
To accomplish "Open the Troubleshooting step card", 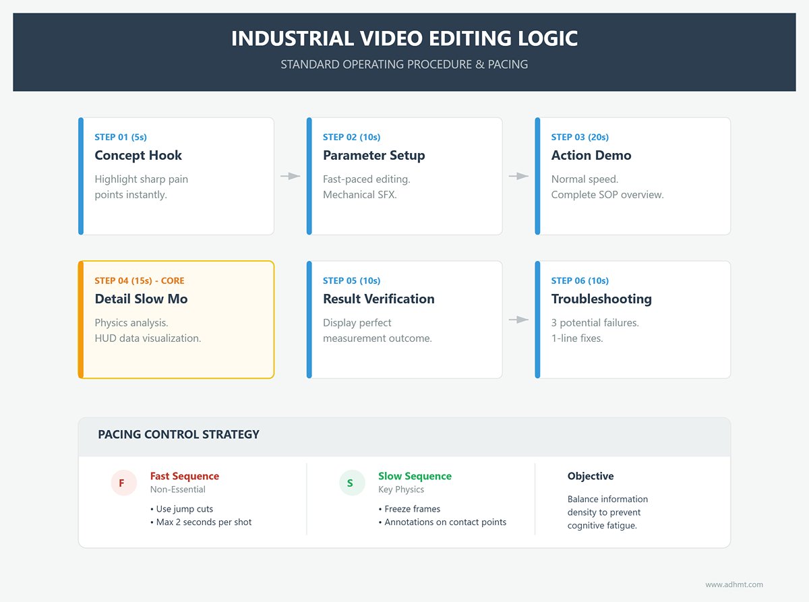I will (633, 320).
